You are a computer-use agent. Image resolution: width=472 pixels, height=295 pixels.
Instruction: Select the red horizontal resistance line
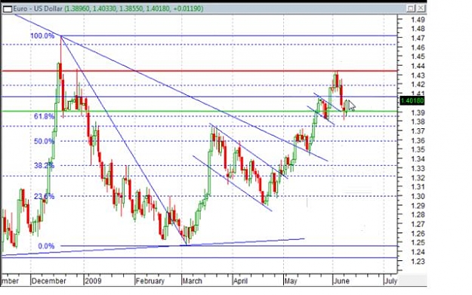[x=199, y=71]
